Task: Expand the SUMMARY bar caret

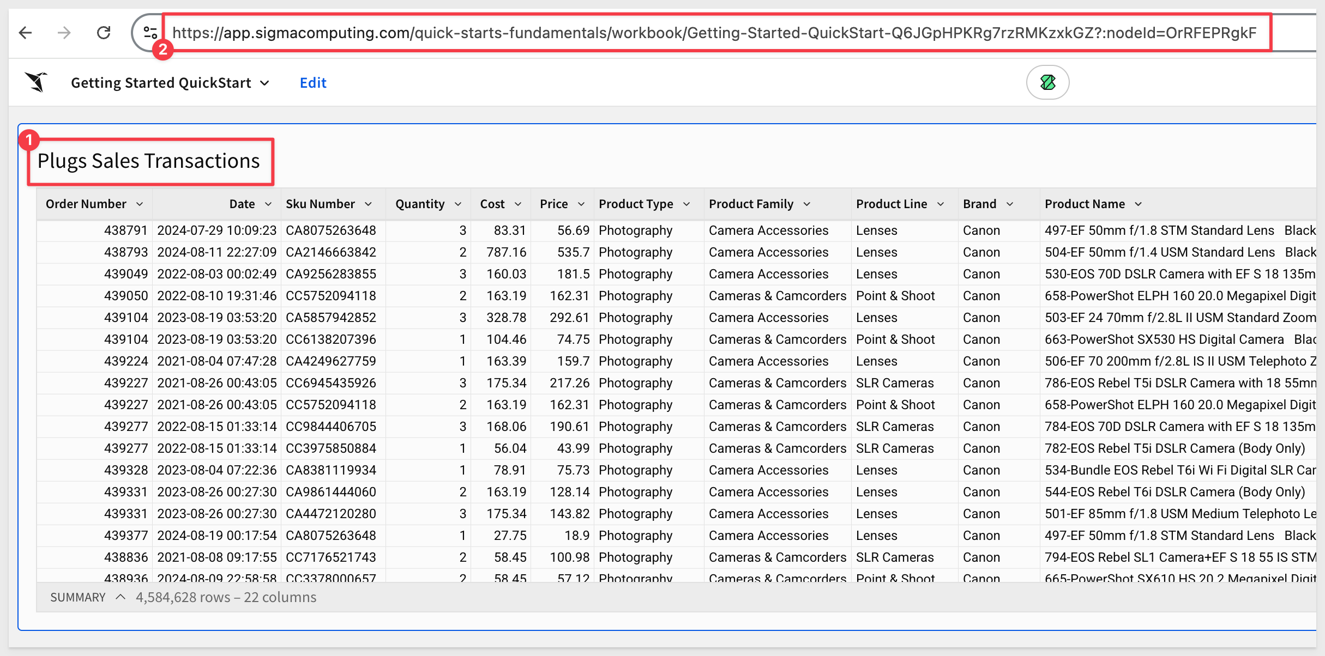Action: (x=121, y=597)
